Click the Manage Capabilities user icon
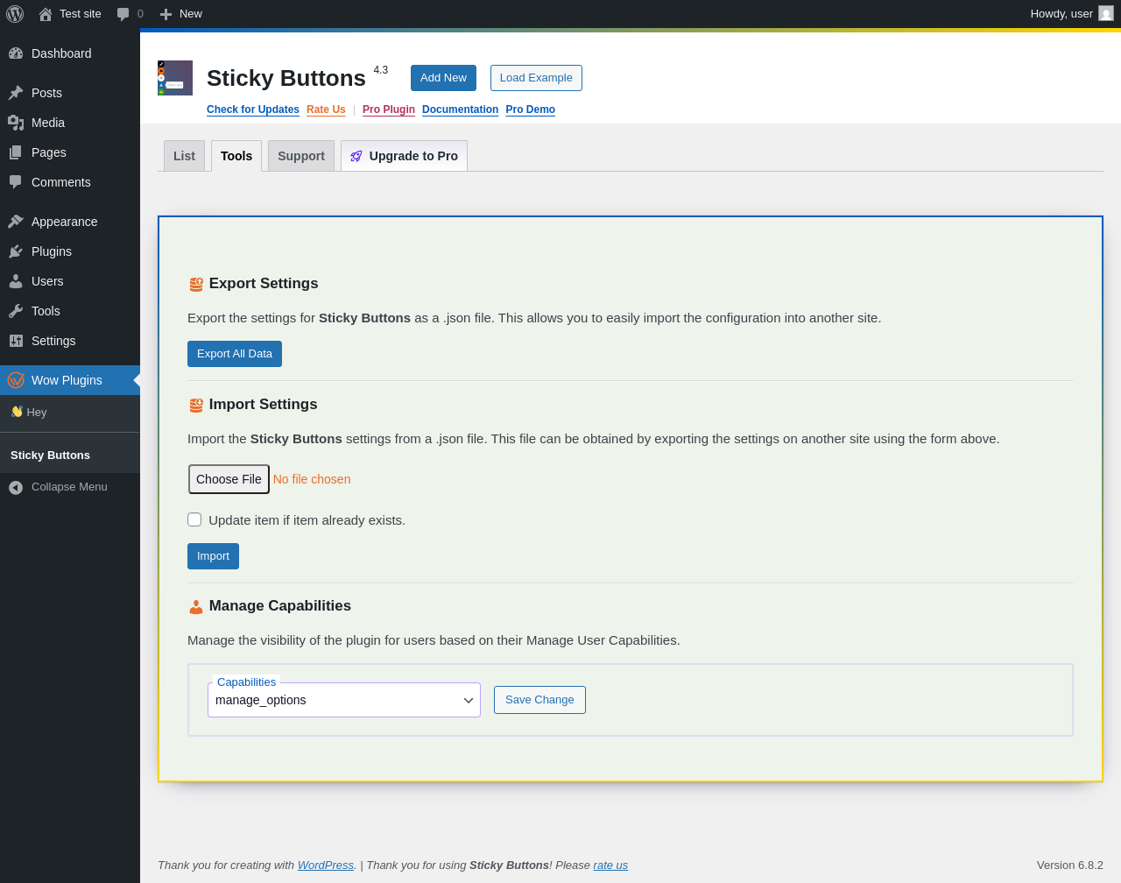 tap(196, 606)
